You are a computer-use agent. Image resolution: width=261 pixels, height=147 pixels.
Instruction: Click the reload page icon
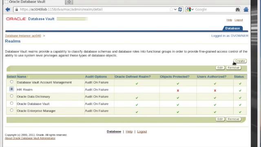(x=180, y=9)
